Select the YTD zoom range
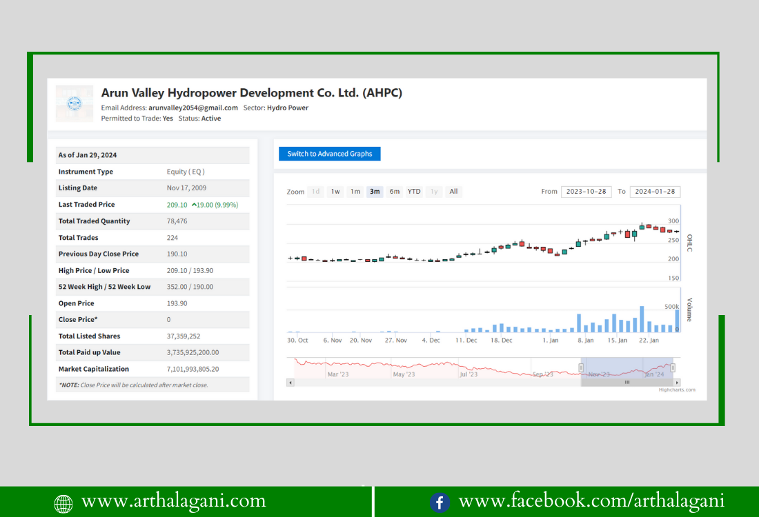This screenshot has width=759, height=517. [x=414, y=192]
